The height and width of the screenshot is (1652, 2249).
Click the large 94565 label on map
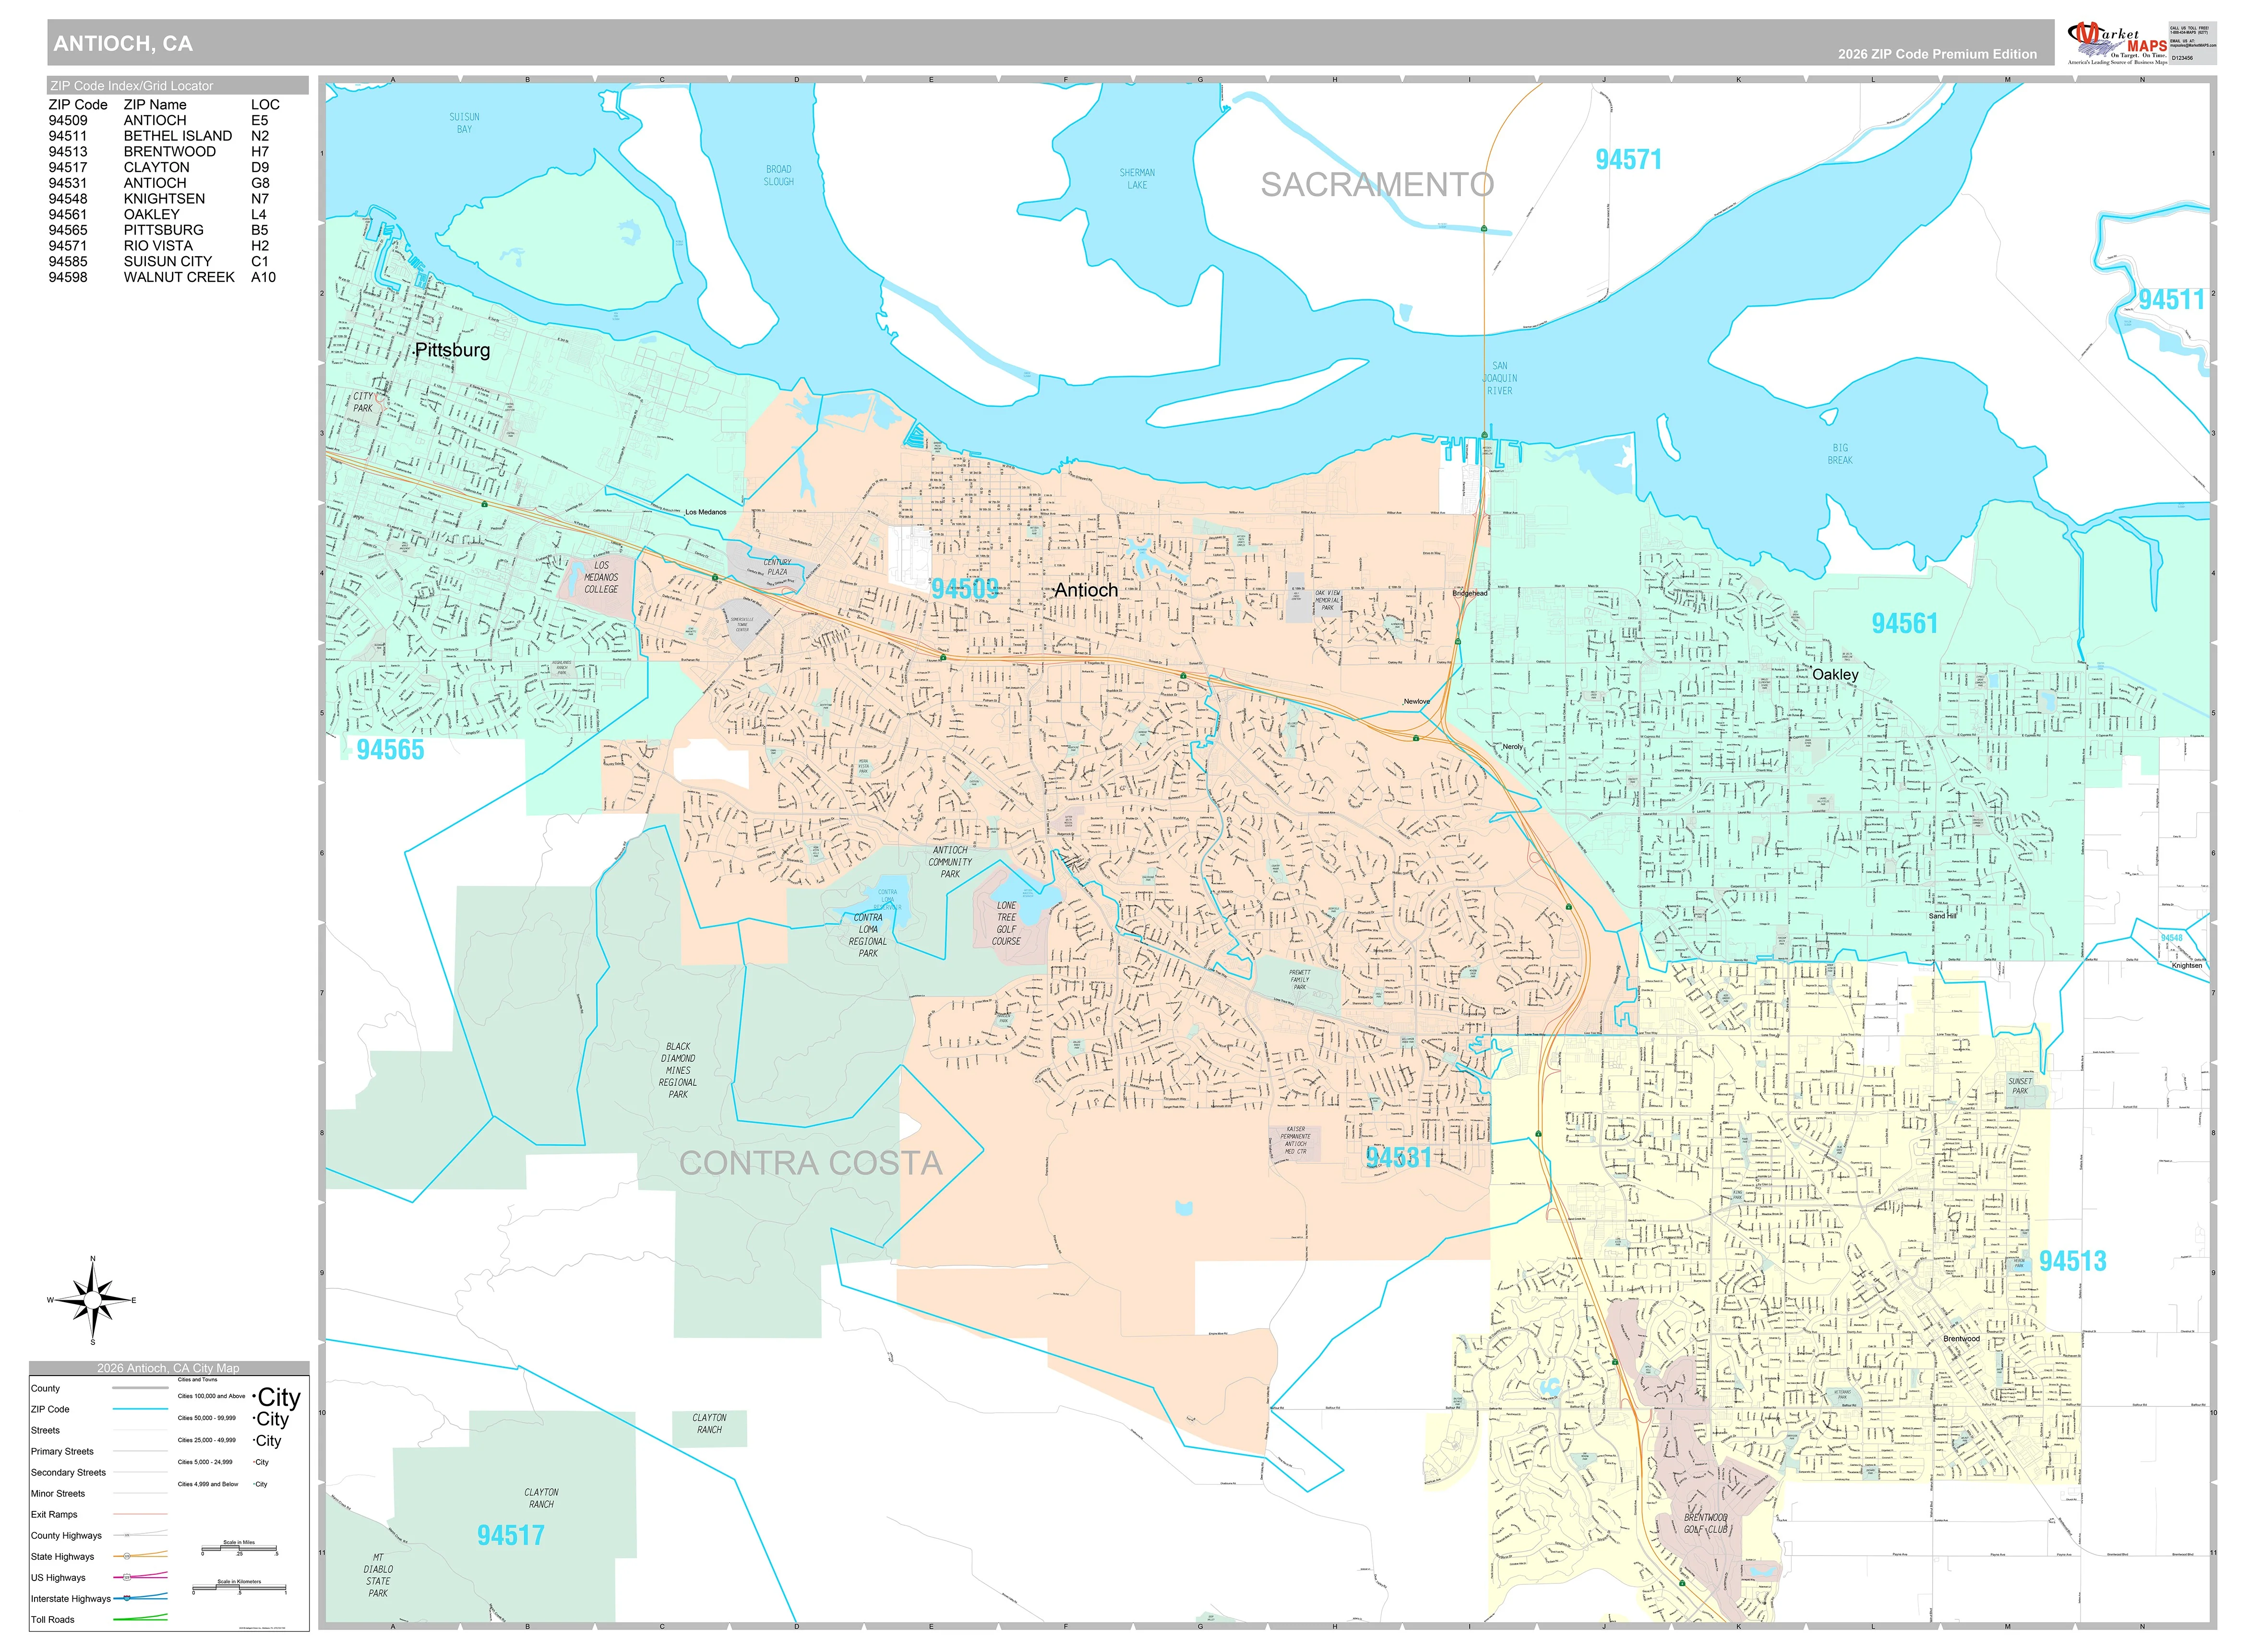pos(390,750)
